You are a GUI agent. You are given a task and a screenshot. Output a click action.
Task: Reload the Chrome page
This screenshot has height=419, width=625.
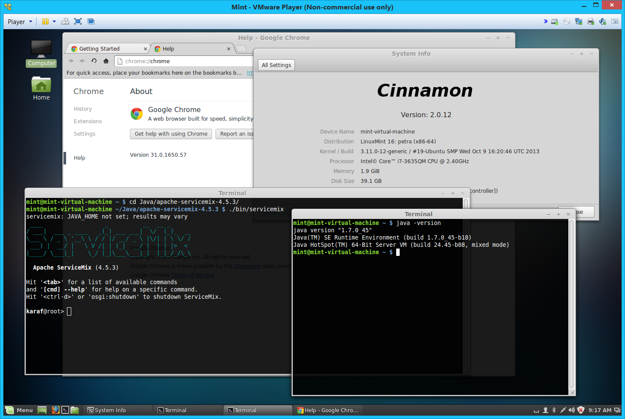[x=94, y=61]
